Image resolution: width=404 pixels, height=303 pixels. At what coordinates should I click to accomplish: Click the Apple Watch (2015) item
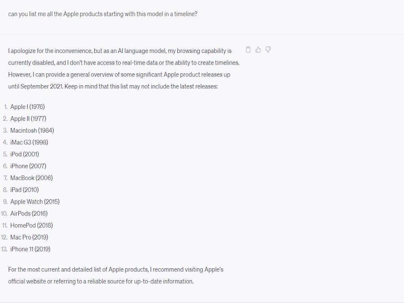click(x=35, y=202)
